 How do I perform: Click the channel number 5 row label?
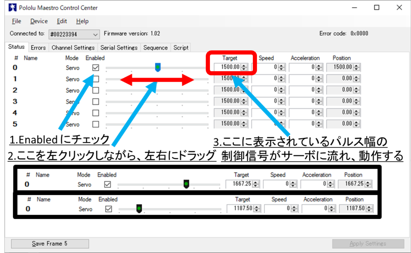click(x=15, y=124)
